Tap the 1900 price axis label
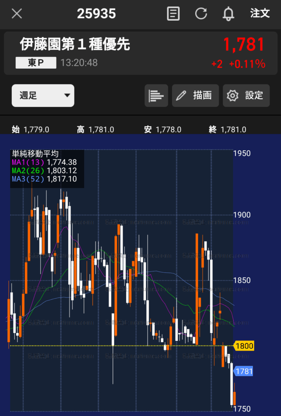Screen dimensions: 281x416 tap(242, 214)
